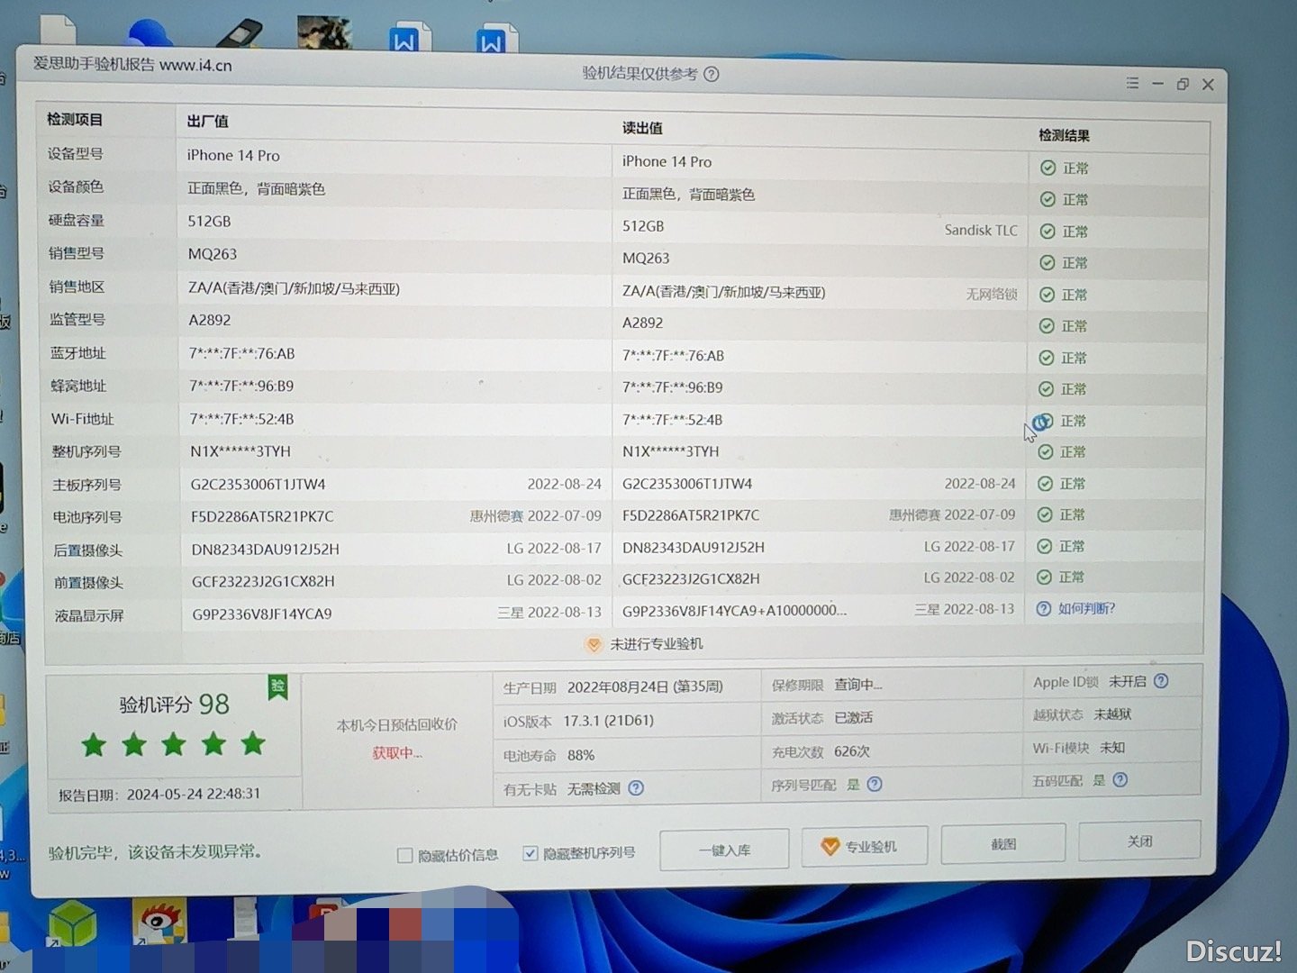This screenshot has height=973, width=1297.
Task: Click the G9P2336V8JF14YCA9+A10000000... read-out cell
Action: tap(734, 611)
